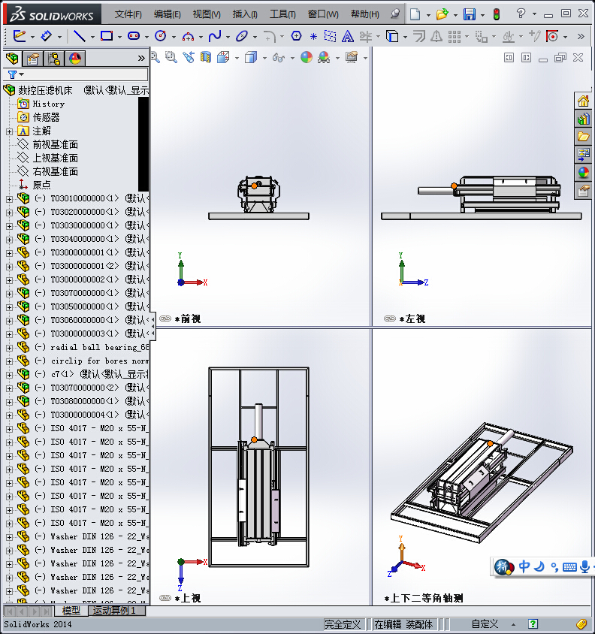This screenshot has height=634, width=595.
Task: Choose the Rectangle sketch tool
Action: (x=107, y=36)
